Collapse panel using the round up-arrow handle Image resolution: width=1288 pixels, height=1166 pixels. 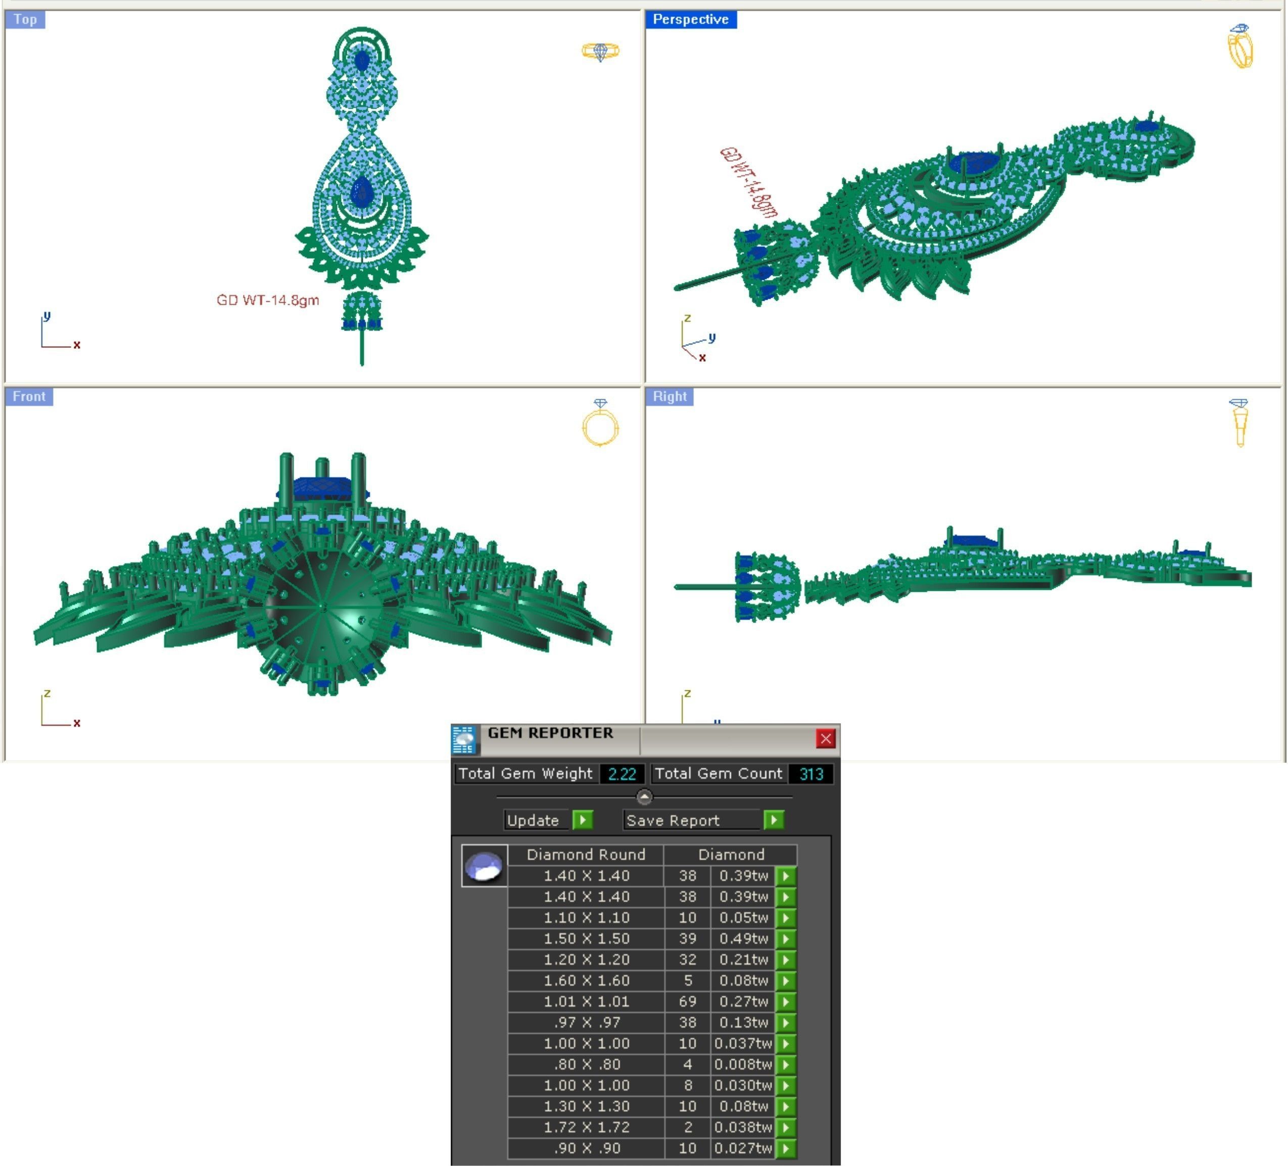[x=644, y=797]
